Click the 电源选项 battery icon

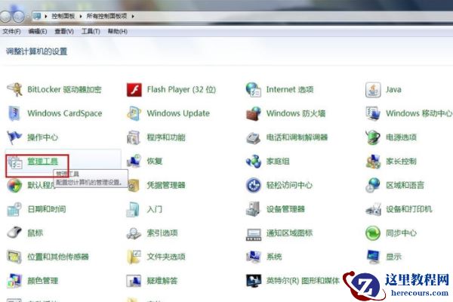[373, 137]
